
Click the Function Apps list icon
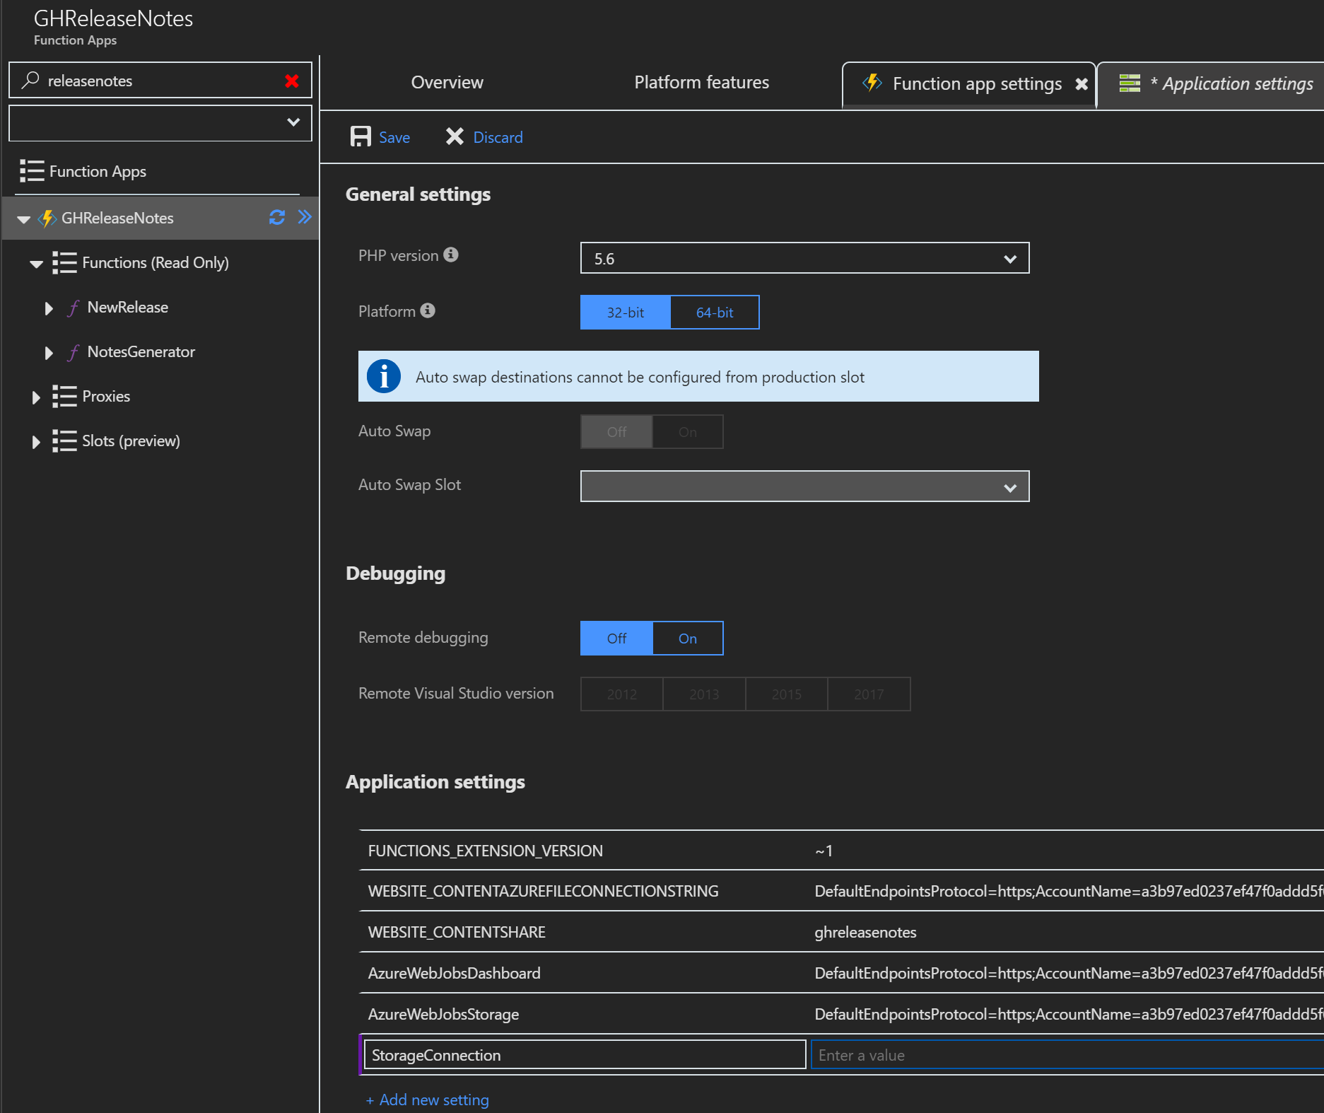pyautogui.click(x=32, y=171)
